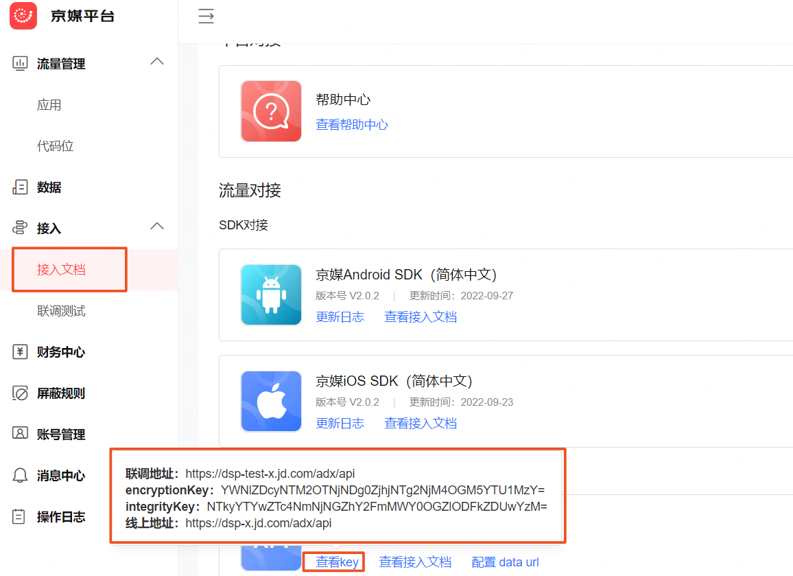This screenshot has width=793, height=576.
Task: Click 京媒iOS SDK（简体中文）title
Action: click(394, 380)
